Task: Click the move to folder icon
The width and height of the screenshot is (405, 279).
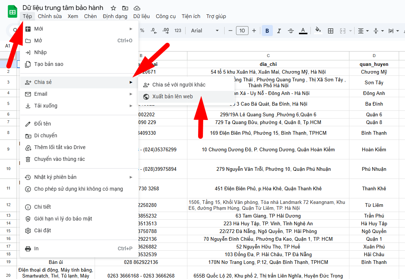Action: coord(125,8)
